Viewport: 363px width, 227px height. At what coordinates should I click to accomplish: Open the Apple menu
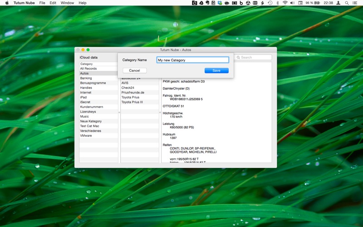7,3
